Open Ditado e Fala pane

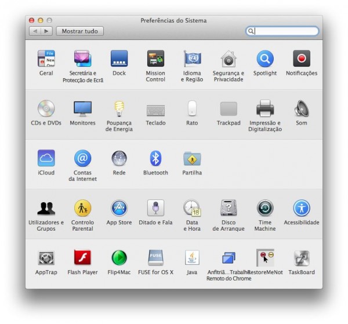click(x=155, y=208)
